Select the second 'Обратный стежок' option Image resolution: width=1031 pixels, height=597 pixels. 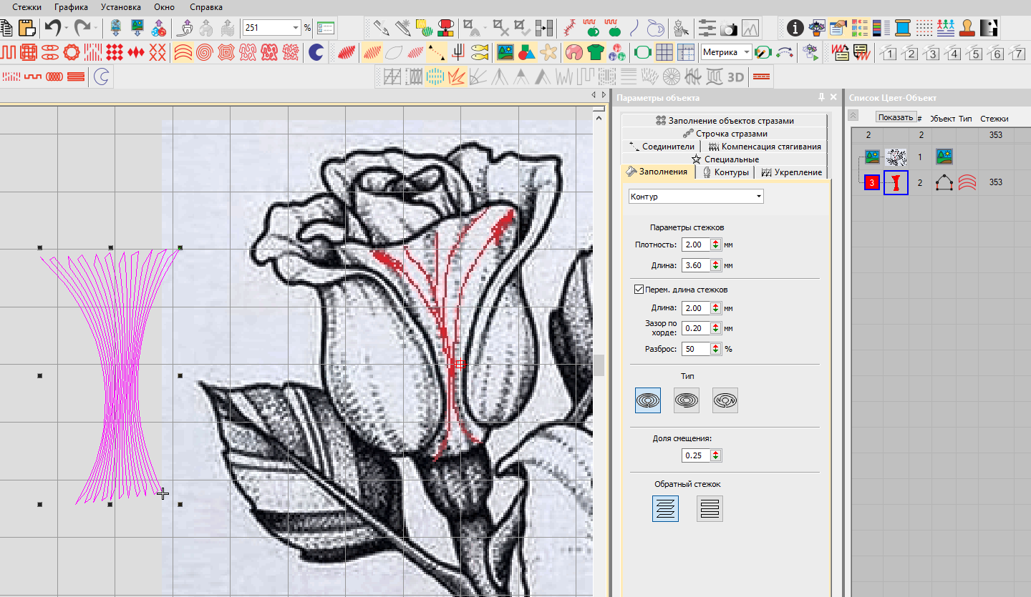(x=710, y=509)
